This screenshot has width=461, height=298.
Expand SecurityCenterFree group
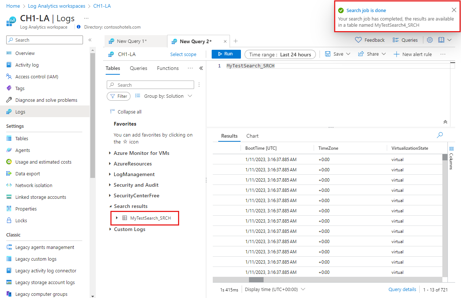coord(110,195)
